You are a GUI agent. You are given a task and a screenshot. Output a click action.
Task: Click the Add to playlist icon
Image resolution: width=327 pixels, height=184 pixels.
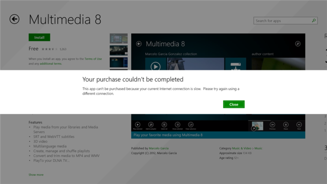point(151,125)
